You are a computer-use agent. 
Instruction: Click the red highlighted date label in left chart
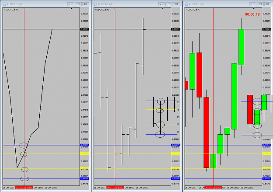click(x=24, y=188)
